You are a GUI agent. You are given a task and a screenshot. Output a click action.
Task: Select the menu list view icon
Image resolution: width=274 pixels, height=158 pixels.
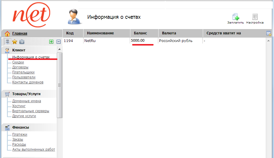click(x=7, y=42)
